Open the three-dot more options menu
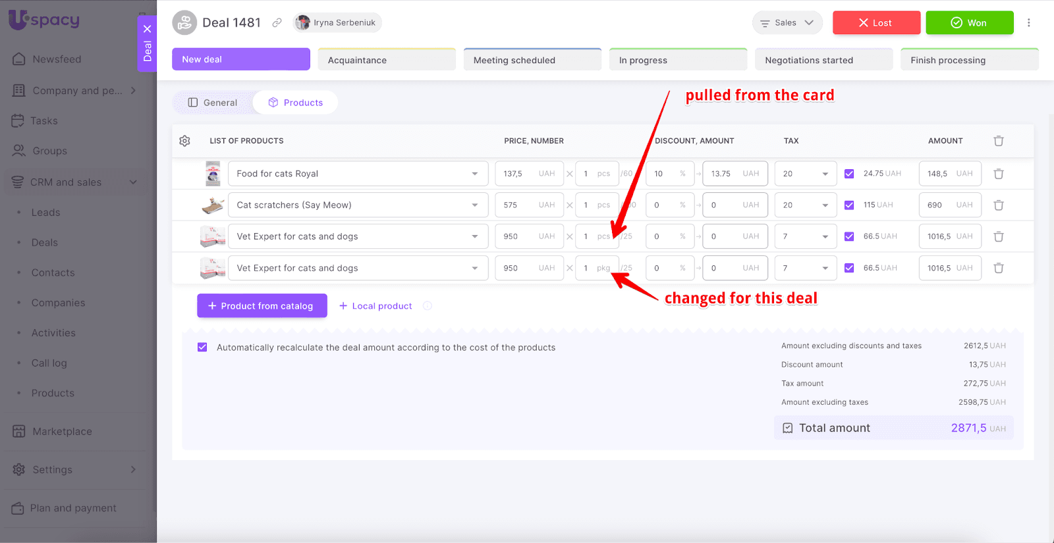Viewport: 1054px width, 543px height. (x=1028, y=23)
